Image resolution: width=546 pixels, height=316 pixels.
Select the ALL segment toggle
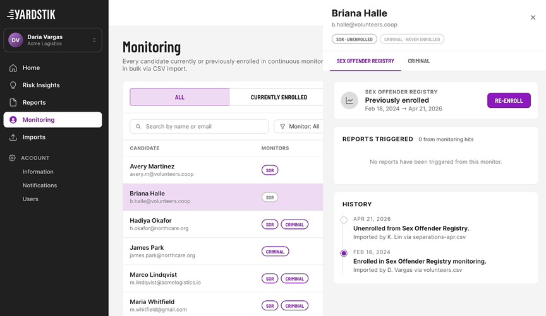pos(179,97)
